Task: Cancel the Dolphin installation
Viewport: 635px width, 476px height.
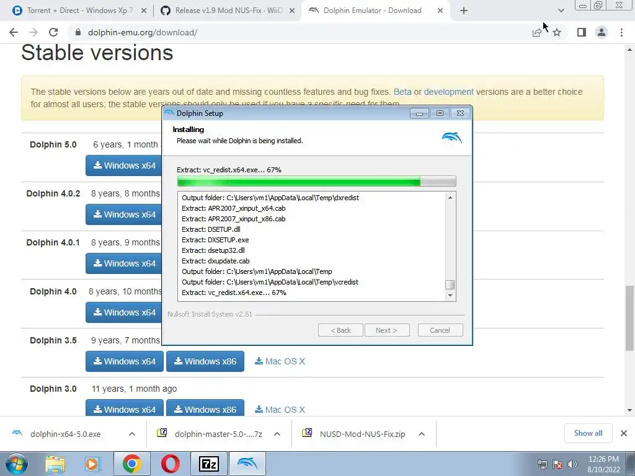Action: pyautogui.click(x=440, y=330)
